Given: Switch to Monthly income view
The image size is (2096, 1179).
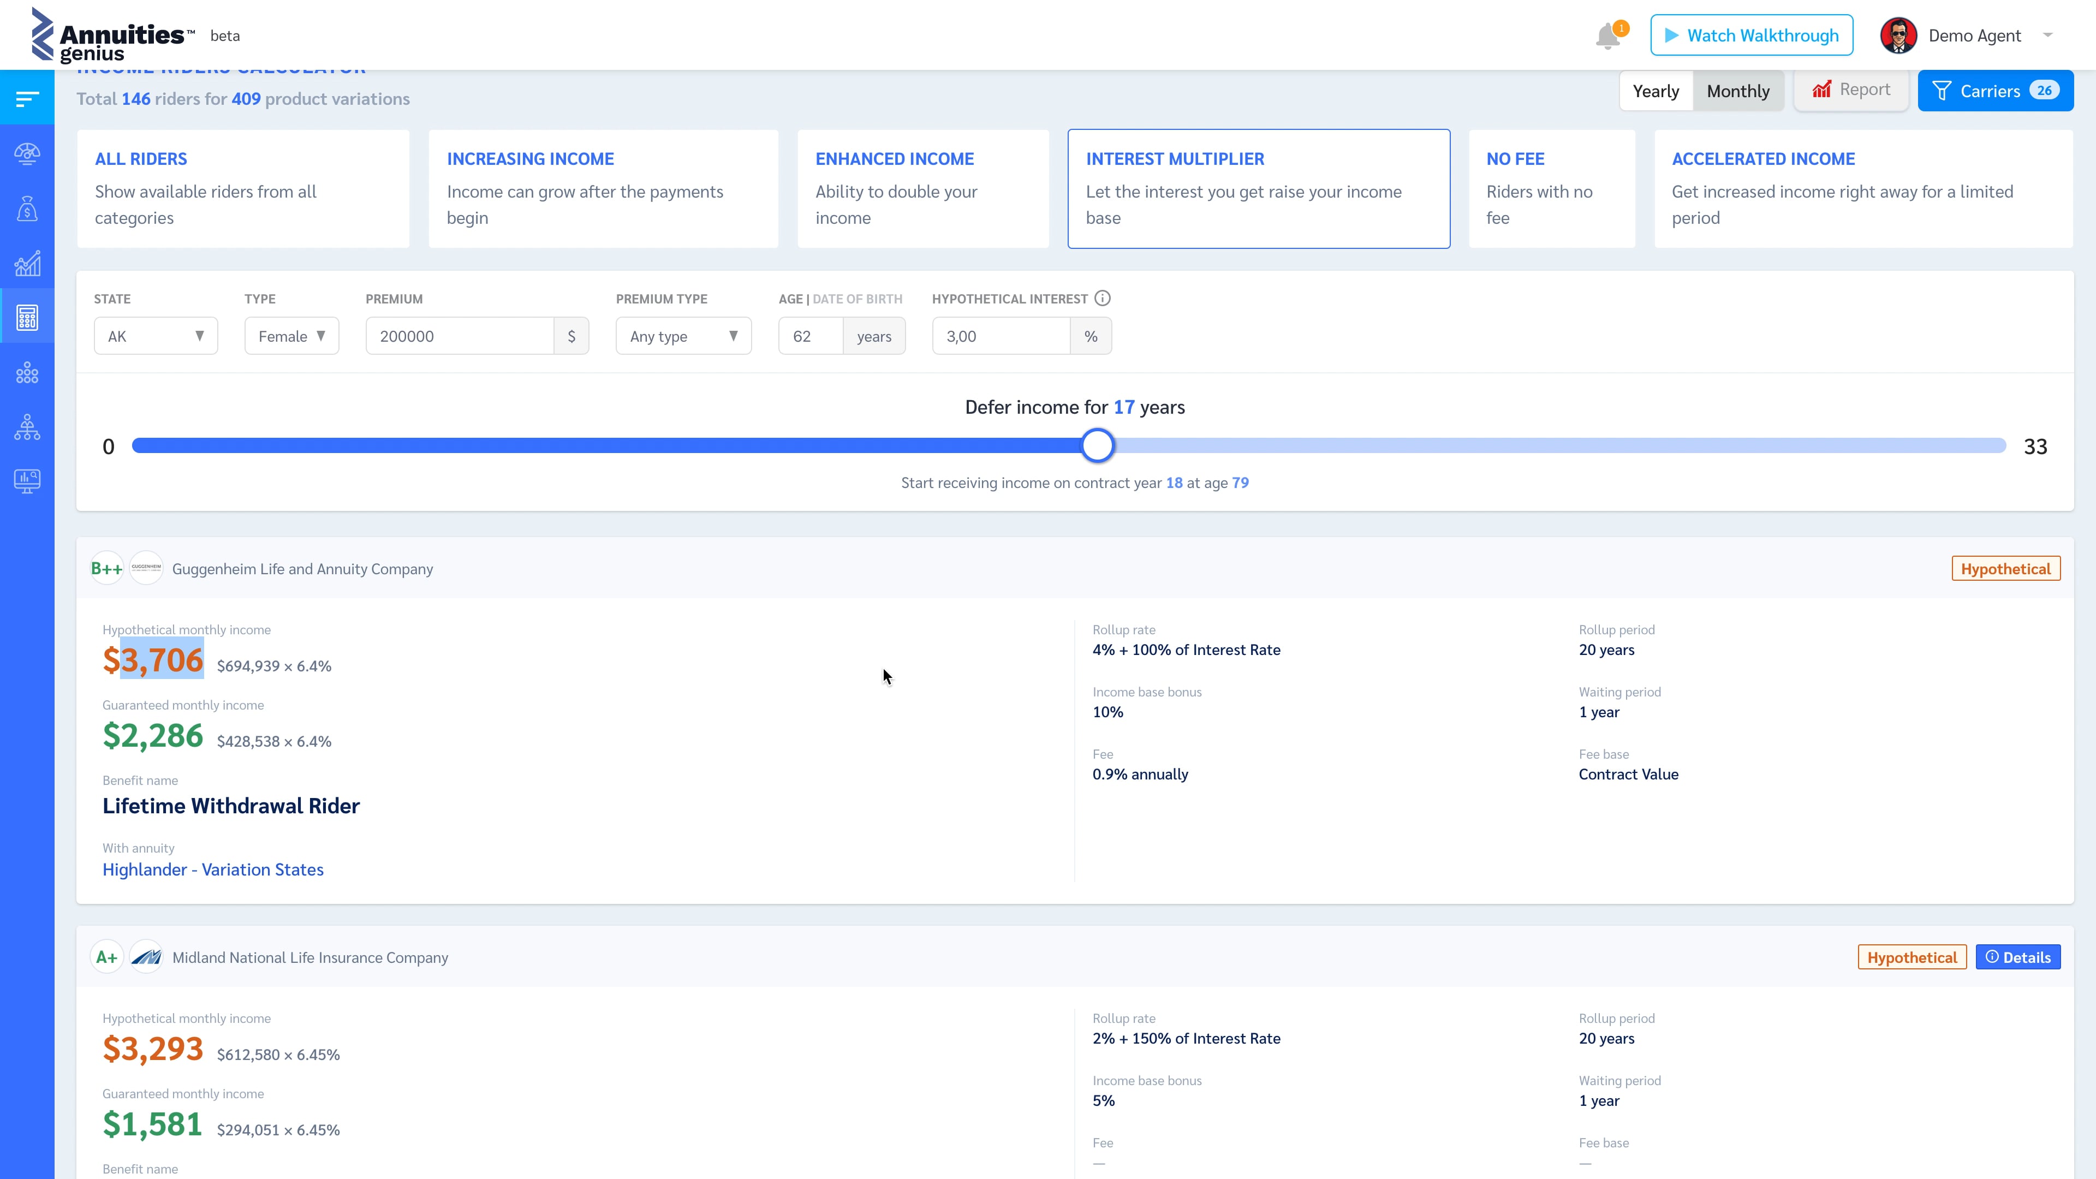Looking at the screenshot, I should pyautogui.click(x=1738, y=90).
